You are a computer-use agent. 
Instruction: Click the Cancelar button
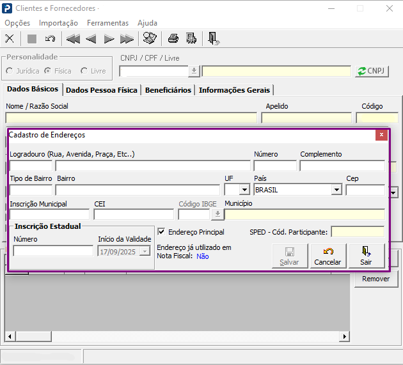coord(328,256)
